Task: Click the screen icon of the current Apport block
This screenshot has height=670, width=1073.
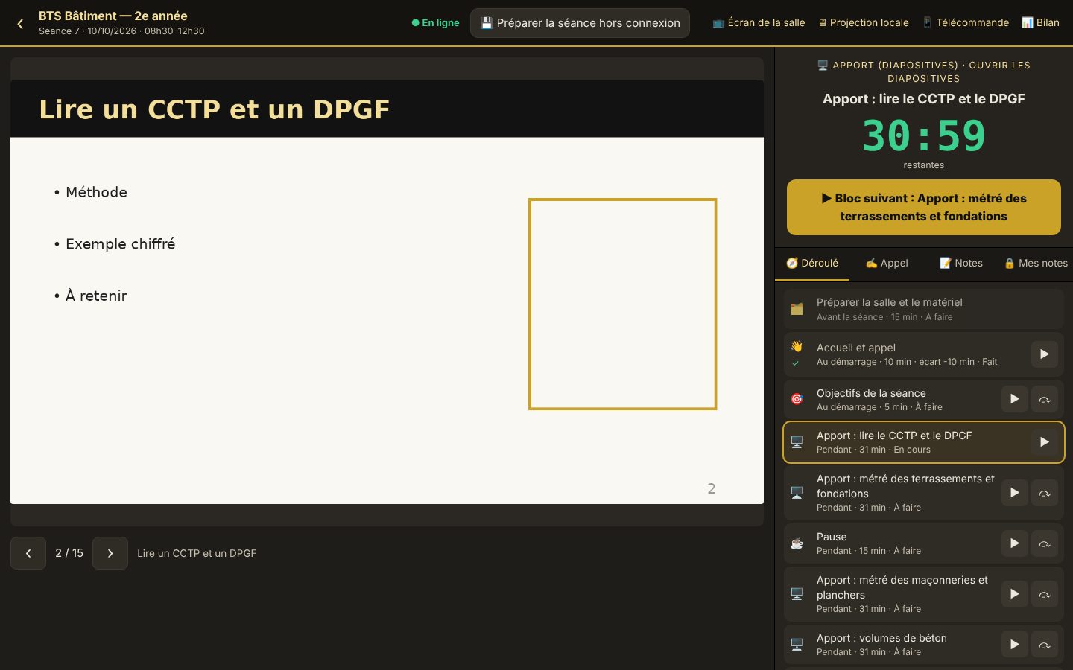Action: [797, 442]
